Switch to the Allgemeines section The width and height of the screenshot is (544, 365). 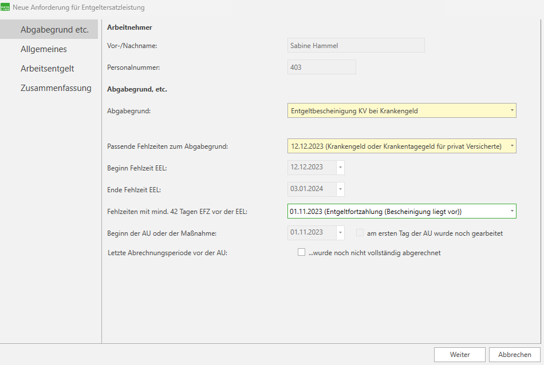pyautogui.click(x=44, y=49)
